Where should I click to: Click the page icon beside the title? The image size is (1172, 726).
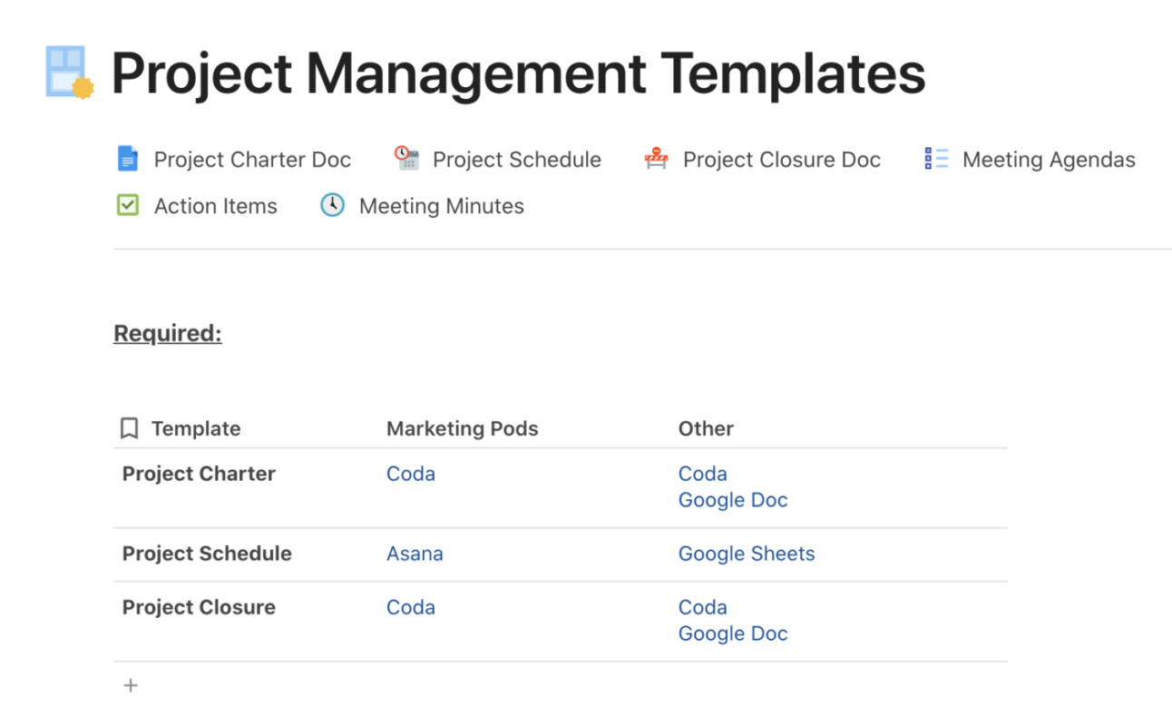[x=69, y=72]
